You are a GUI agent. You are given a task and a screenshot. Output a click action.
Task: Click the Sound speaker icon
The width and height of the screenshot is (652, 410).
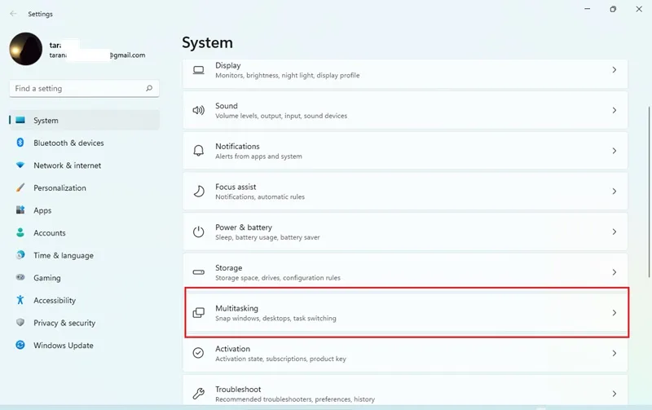point(198,110)
